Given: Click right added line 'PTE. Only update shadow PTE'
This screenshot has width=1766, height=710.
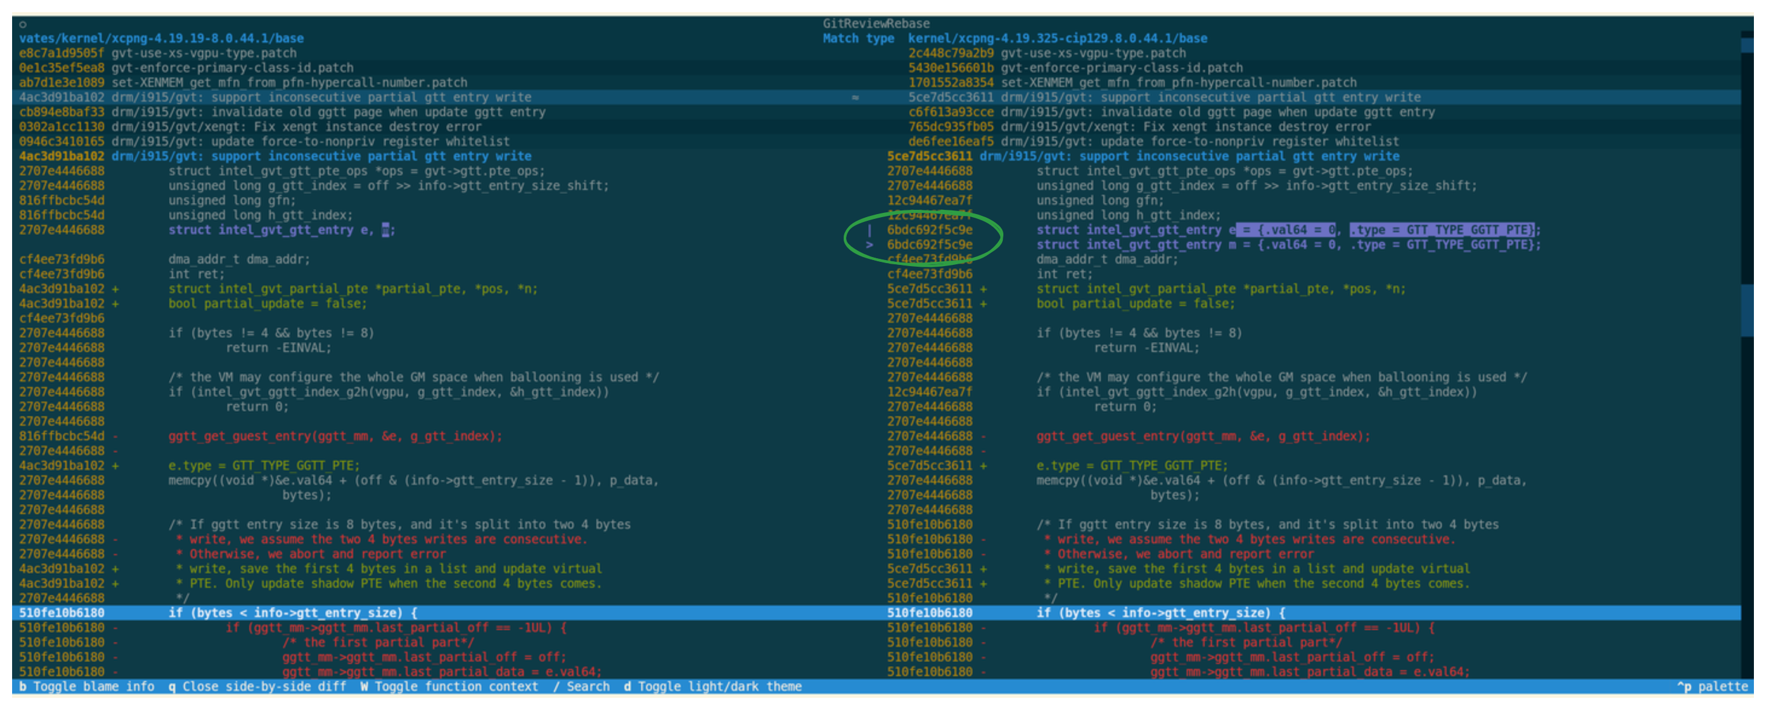Looking at the screenshot, I should point(1257,584).
